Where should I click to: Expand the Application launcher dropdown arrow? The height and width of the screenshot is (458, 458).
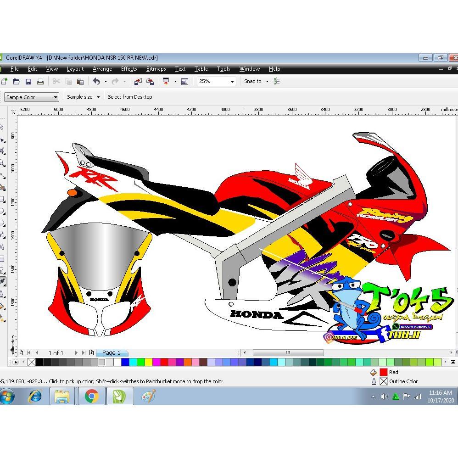175,82
